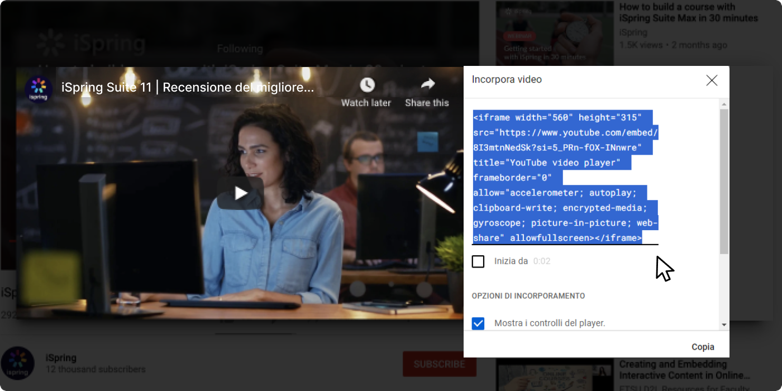Uncheck Mostra i controlli del player
Screen dimensions: 782x391
[x=478, y=323]
